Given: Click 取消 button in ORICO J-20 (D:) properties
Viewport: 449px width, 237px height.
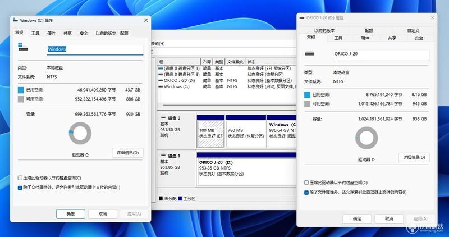Looking at the screenshot, I should [389, 218].
